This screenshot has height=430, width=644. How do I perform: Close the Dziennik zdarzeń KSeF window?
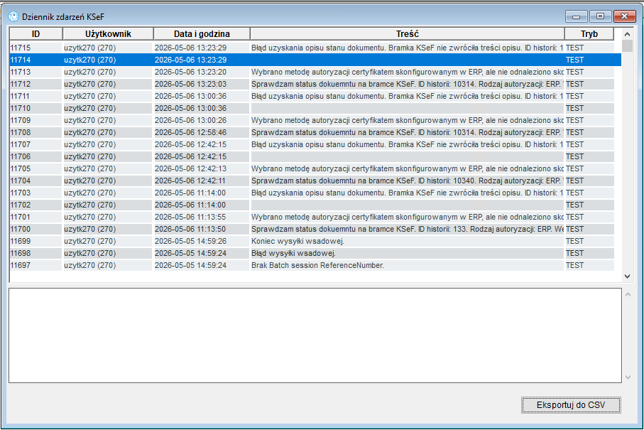[x=624, y=16]
